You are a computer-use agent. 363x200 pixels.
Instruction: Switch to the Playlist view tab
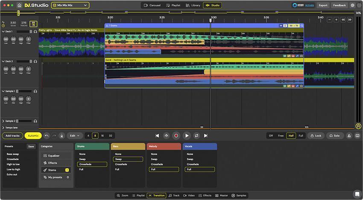(x=173, y=5)
